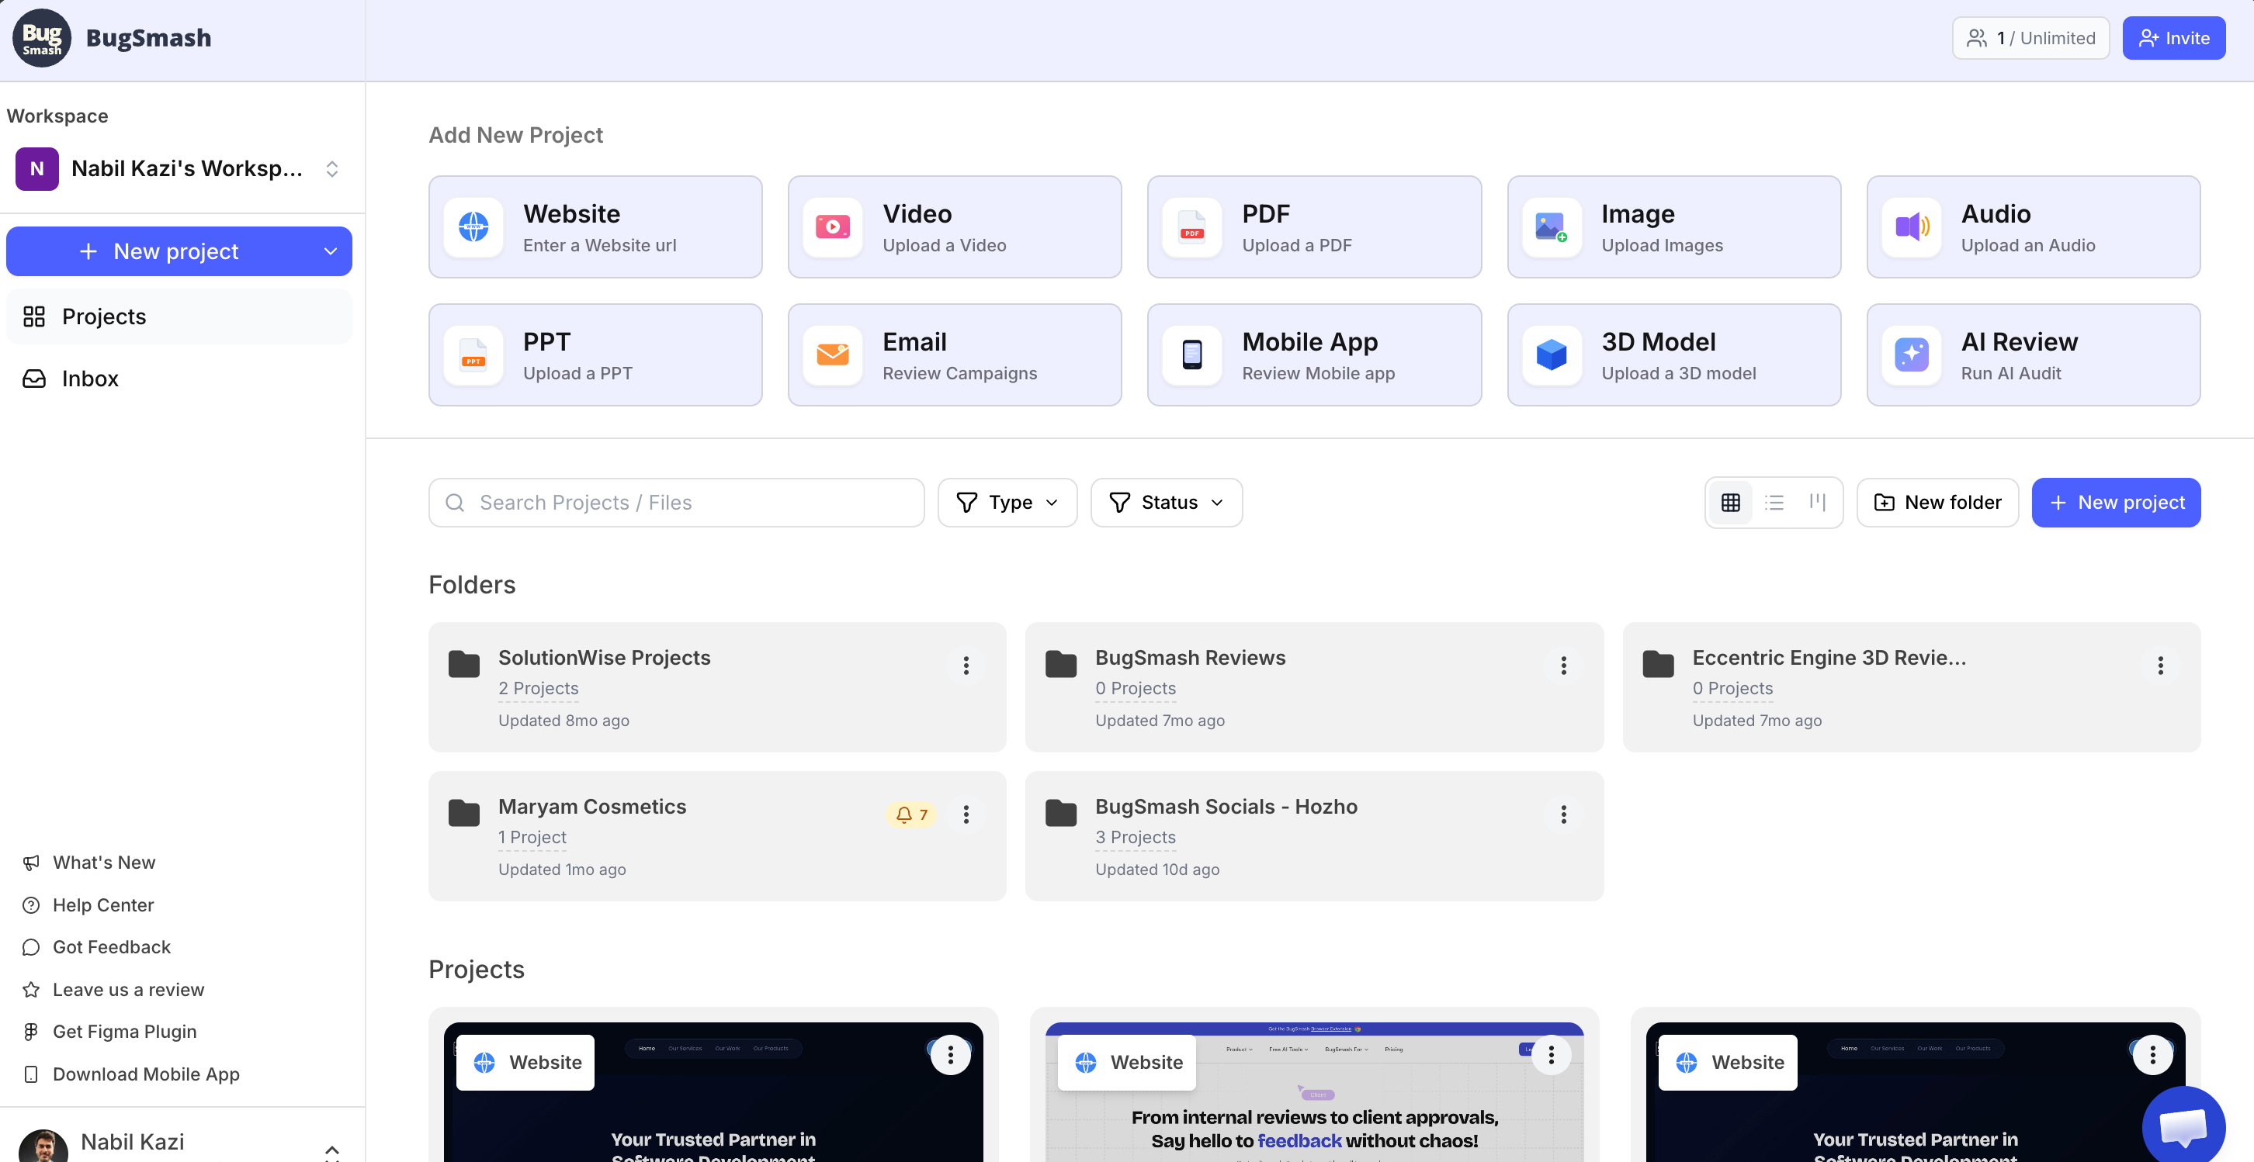Open options on middle Website project thumbnail
This screenshot has width=2254, height=1162.
(x=1552, y=1055)
